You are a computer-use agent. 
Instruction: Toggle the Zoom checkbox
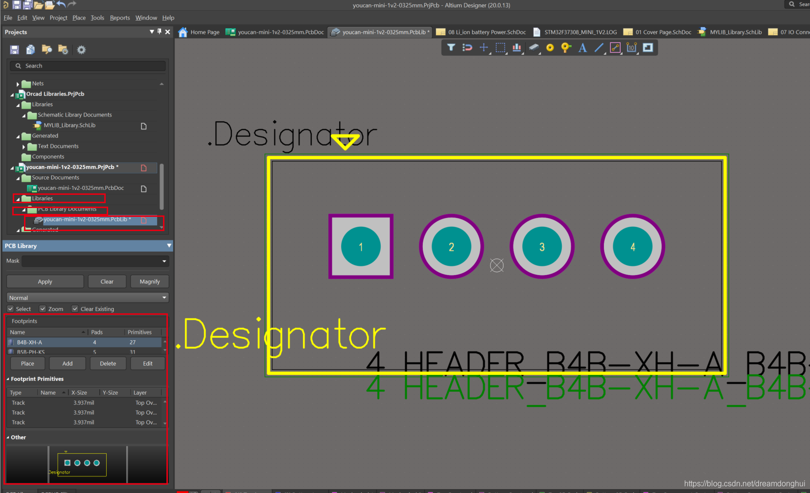[43, 309]
